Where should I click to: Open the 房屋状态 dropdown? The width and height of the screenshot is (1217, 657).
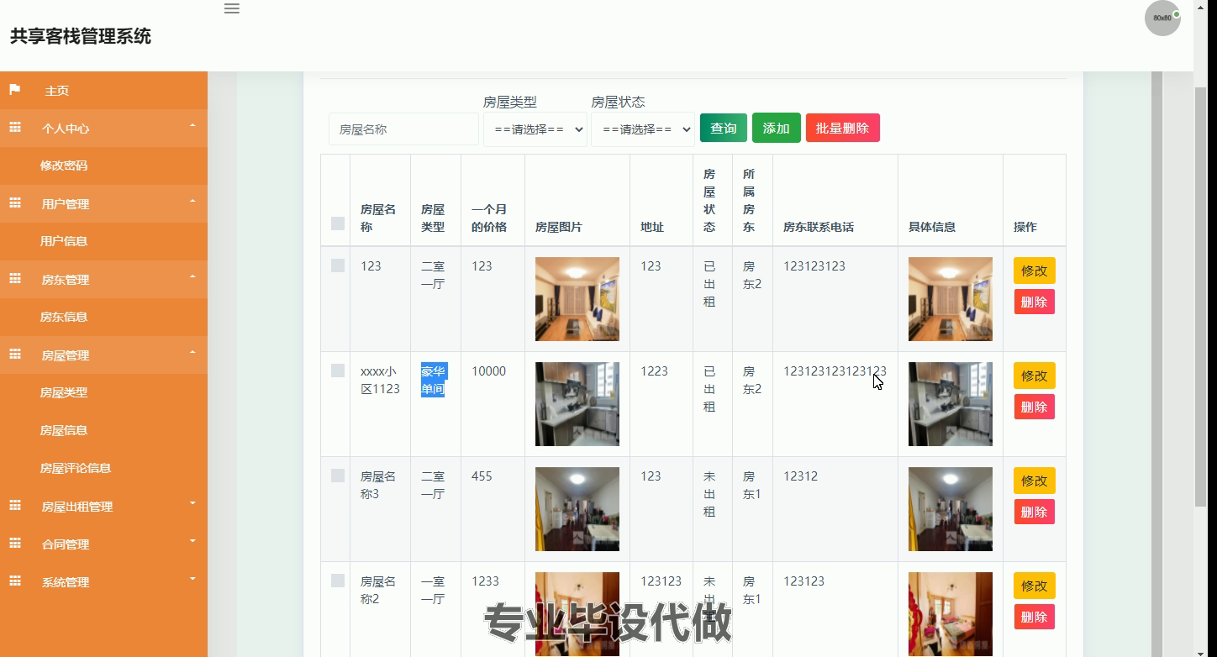click(x=643, y=129)
